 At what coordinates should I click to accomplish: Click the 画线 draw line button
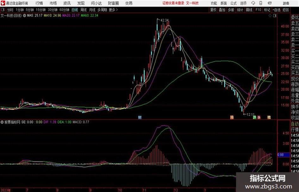pyautogui.click(x=249, y=10)
